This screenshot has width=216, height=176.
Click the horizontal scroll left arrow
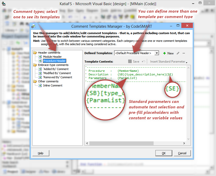click(87, 143)
